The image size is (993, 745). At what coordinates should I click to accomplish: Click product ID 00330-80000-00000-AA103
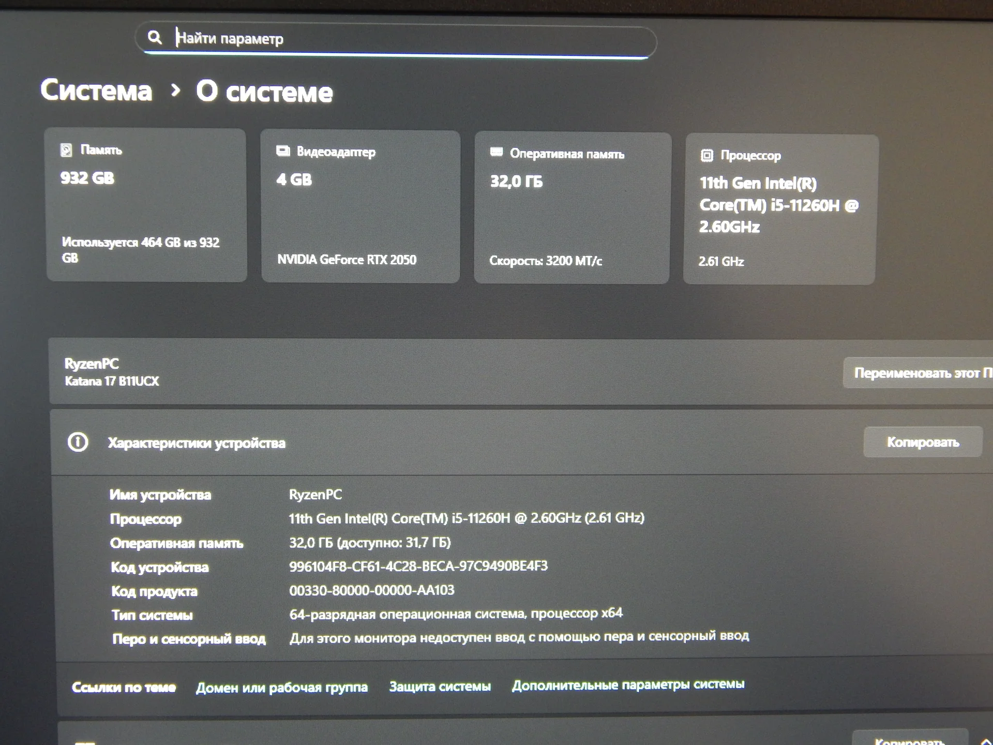click(372, 590)
